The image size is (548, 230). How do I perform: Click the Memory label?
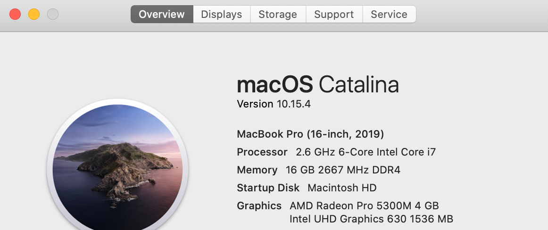click(x=257, y=170)
